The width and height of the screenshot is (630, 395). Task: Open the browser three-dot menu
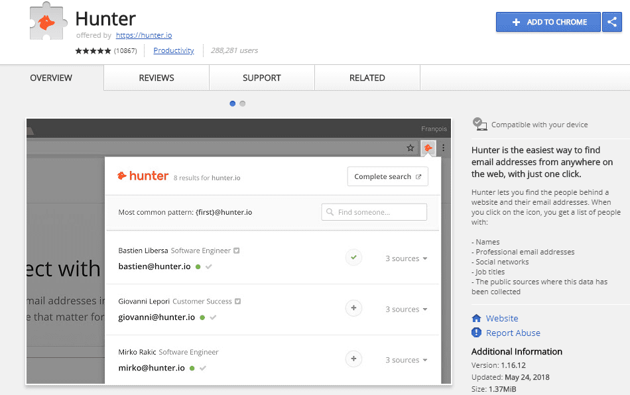tap(444, 148)
